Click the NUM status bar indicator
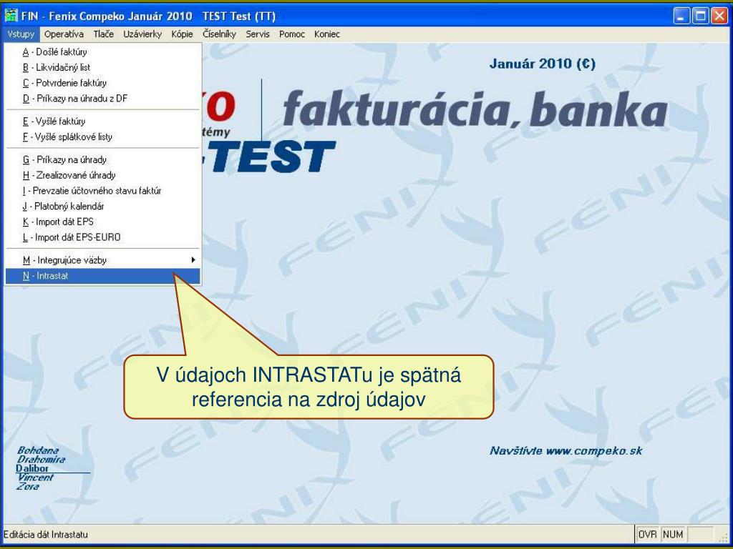Viewport: 733px width, 549px height. 673,534
